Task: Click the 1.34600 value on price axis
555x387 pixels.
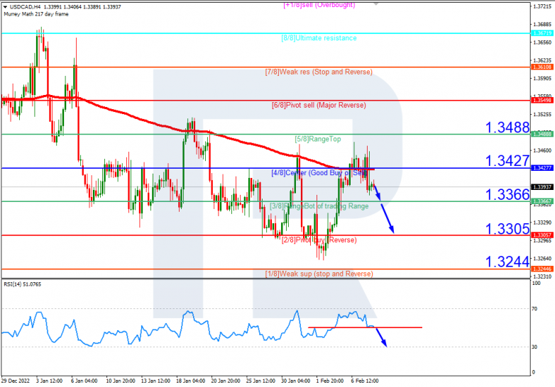Action: tap(542, 150)
